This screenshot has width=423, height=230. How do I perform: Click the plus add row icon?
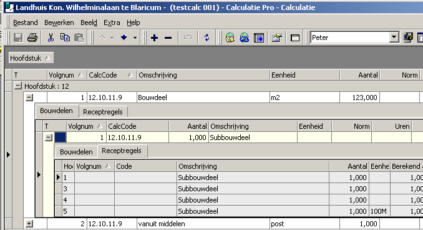(154, 38)
